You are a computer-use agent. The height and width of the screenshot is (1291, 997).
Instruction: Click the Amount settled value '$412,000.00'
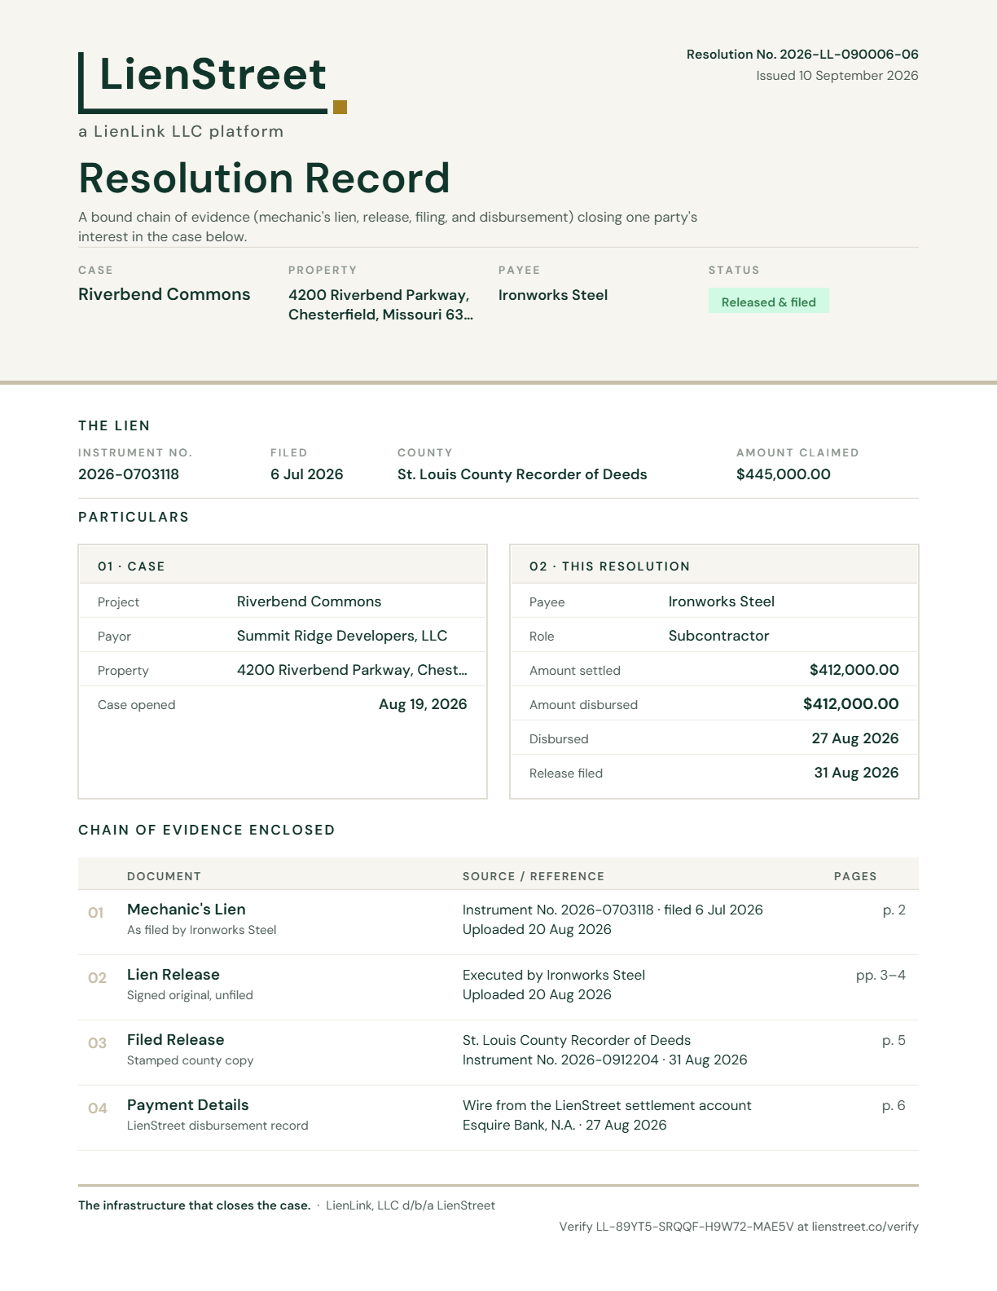[x=854, y=670]
